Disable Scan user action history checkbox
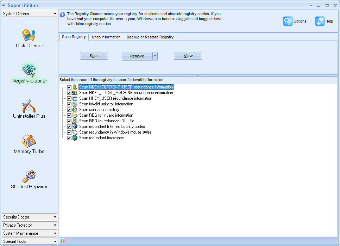Screen dimensions: 340x246 69,110
